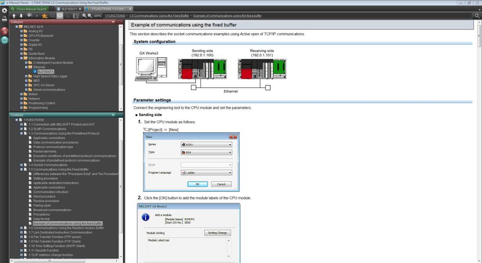Open 1.2 SLMP Communications
This screenshot has height=263, width=482.
(47, 129)
